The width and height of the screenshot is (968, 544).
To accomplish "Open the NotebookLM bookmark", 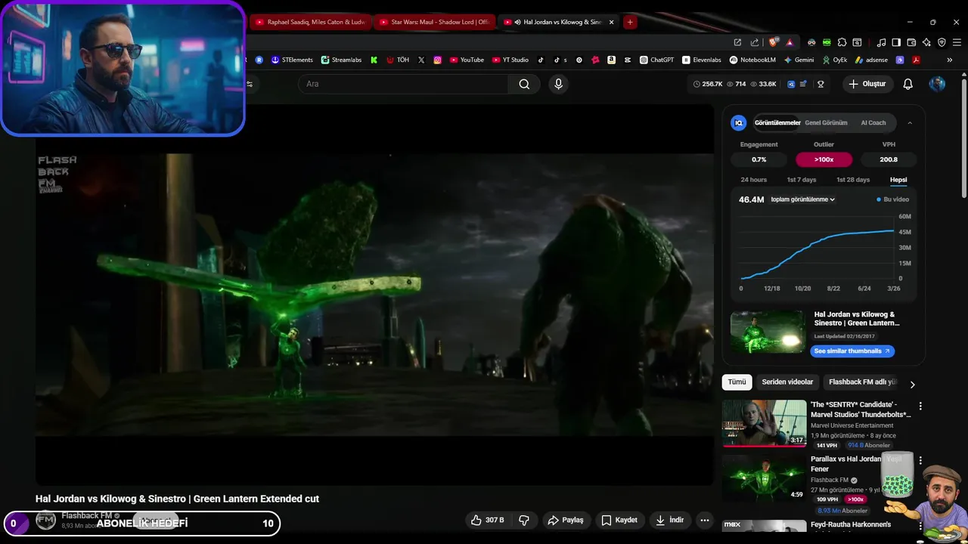I will pos(752,60).
